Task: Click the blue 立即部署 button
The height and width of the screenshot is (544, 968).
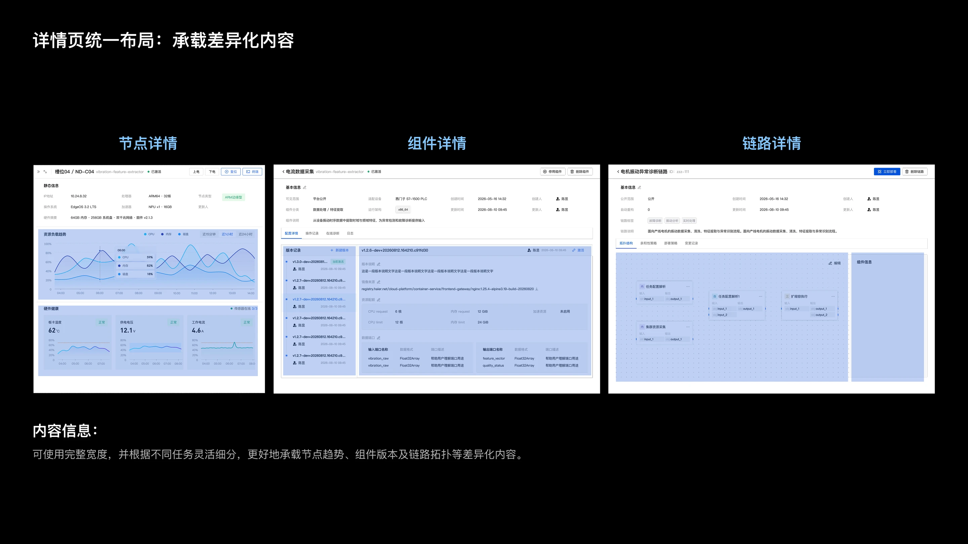Action: (887, 172)
